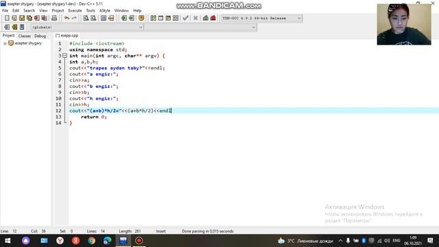Open the notification center icon

430,241
